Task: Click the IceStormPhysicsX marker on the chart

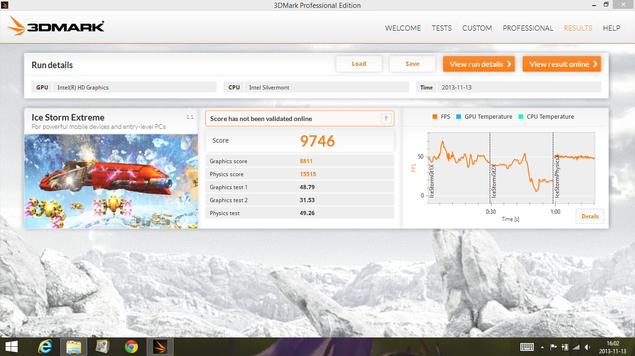Action: (x=557, y=177)
